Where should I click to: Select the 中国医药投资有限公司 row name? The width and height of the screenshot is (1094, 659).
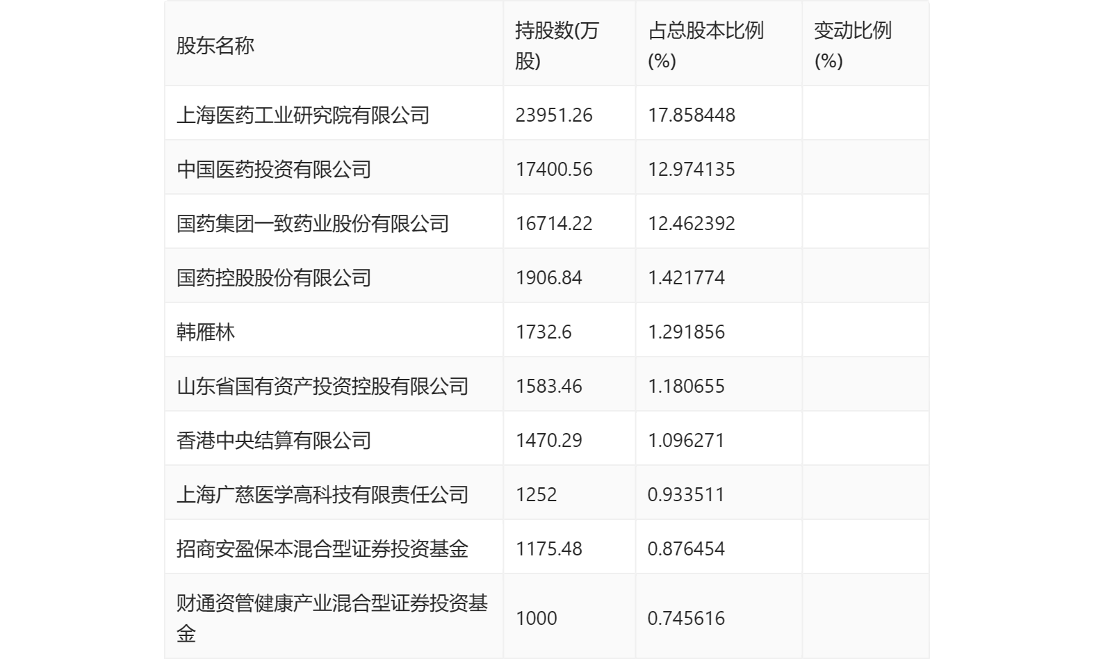click(x=274, y=169)
